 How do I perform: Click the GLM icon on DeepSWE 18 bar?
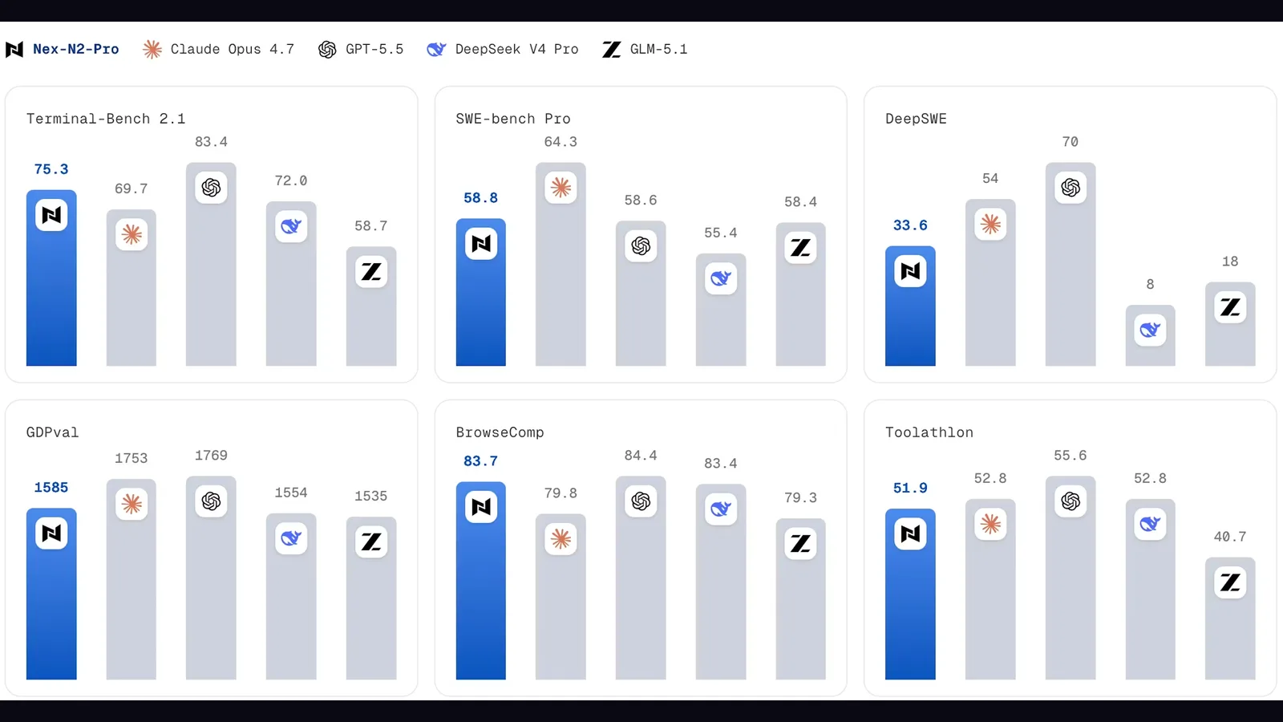click(x=1230, y=306)
